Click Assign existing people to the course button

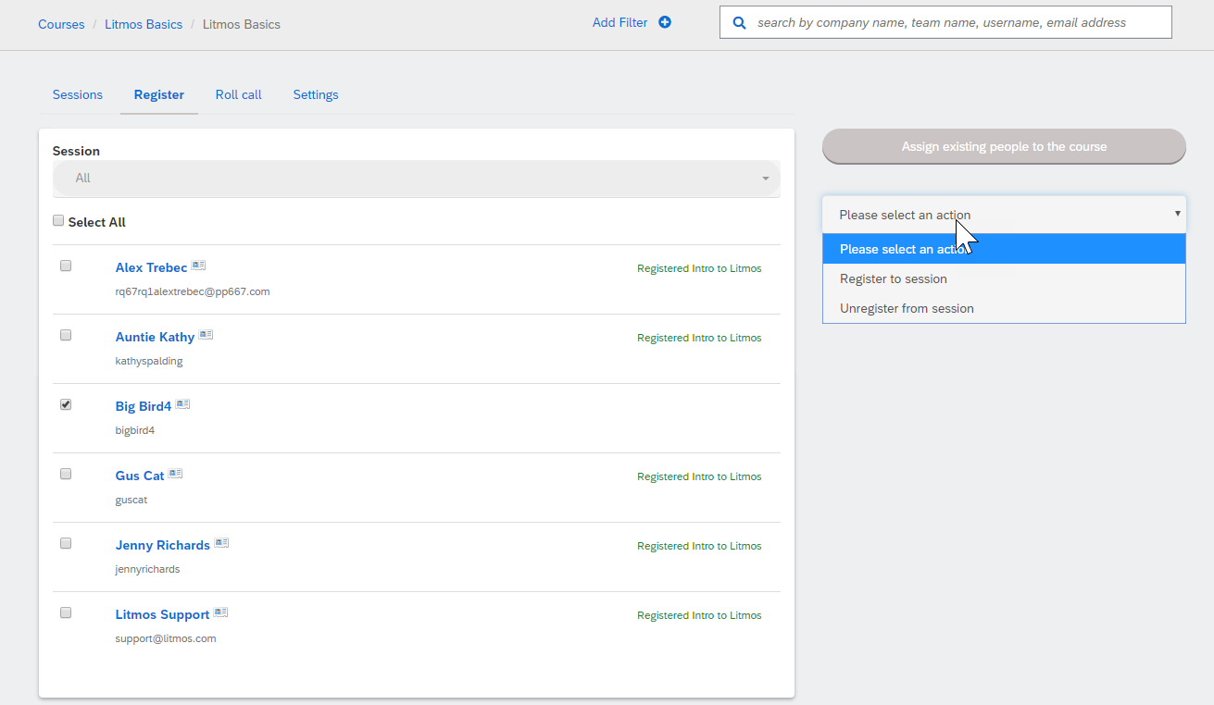click(x=1004, y=146)
